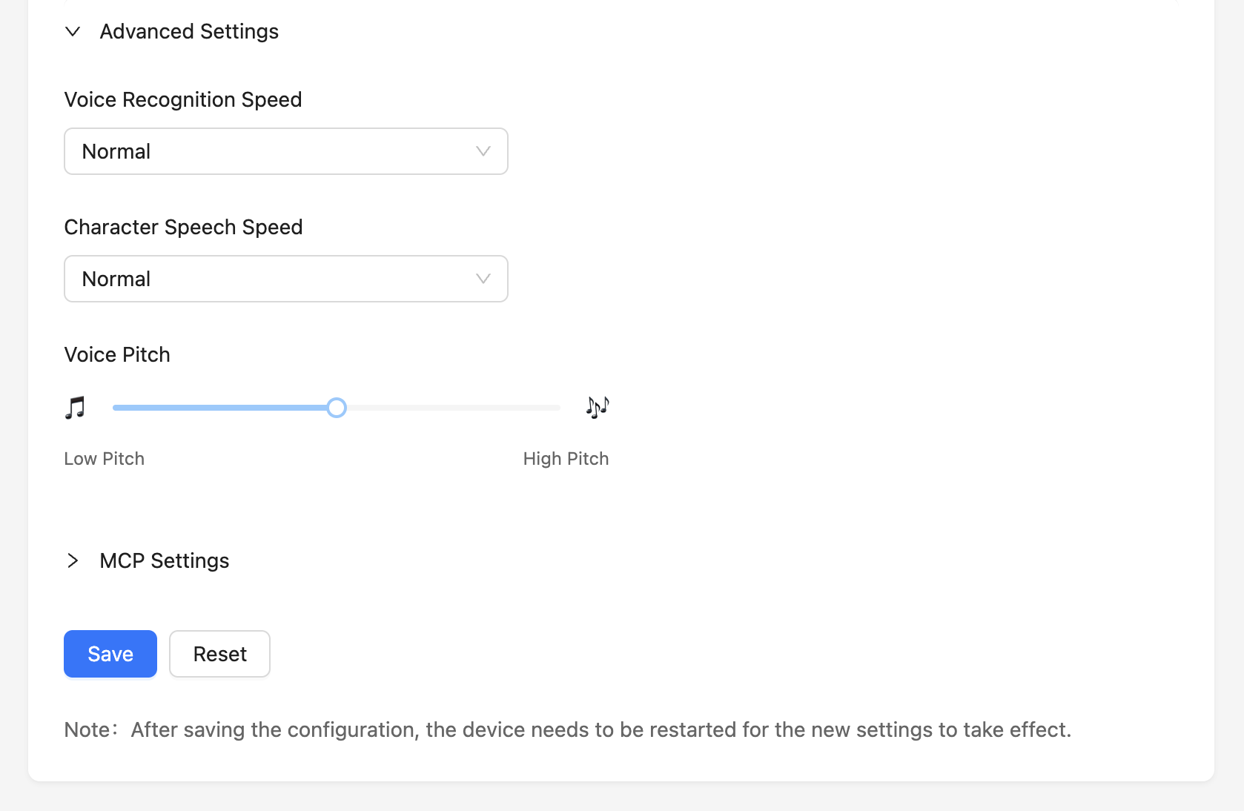
Task: Click the Voice Pitch slider handle
Action: [337, 408]
